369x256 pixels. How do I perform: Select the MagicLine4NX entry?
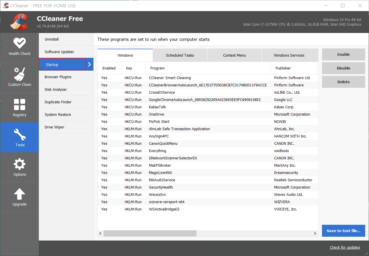pyautogui.click(x=208, y=173)
